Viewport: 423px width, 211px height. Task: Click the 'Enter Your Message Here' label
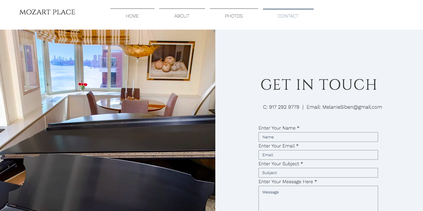pos(288,182)
